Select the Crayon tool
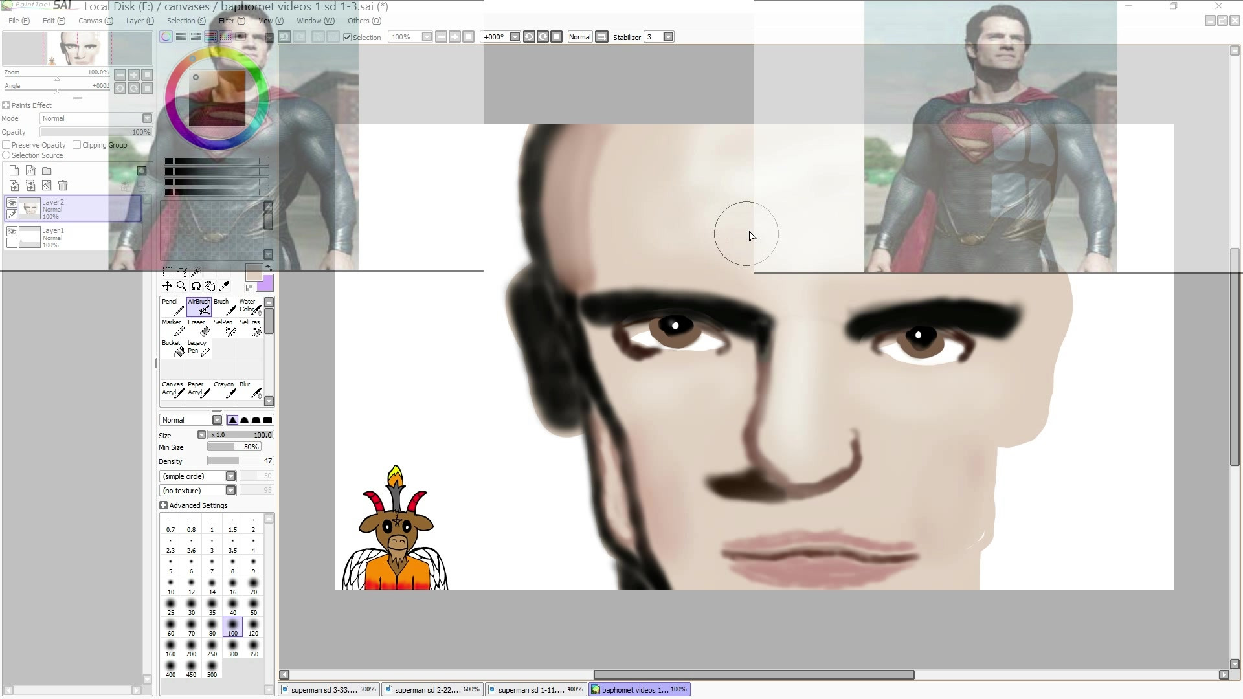 (225, 389)
